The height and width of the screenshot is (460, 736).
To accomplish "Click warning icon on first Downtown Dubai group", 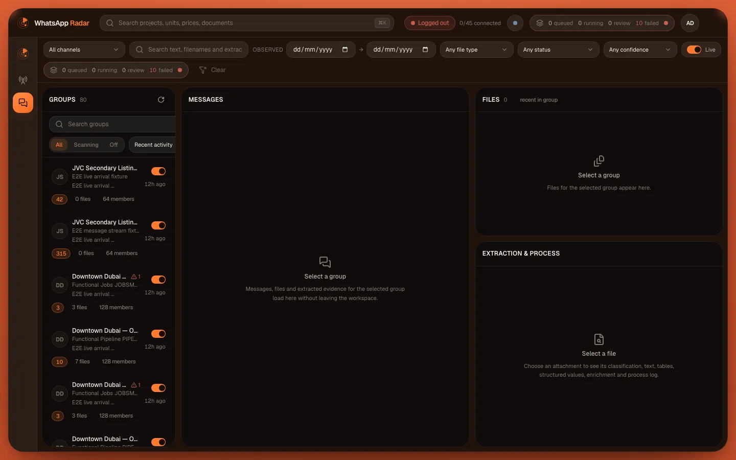I will [x=134, y=277].
